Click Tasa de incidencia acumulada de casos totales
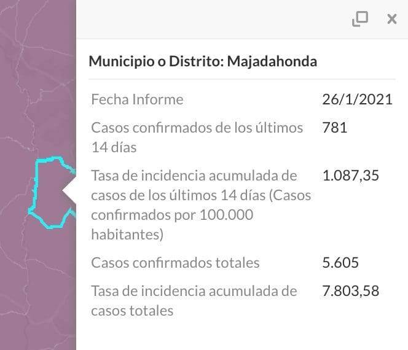Image resolution: width=408 pixels, height=350 pixels. coord(194,301)
